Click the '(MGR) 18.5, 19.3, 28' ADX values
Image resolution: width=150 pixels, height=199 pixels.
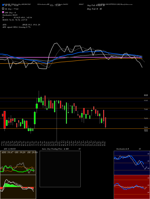pos(31,25)
